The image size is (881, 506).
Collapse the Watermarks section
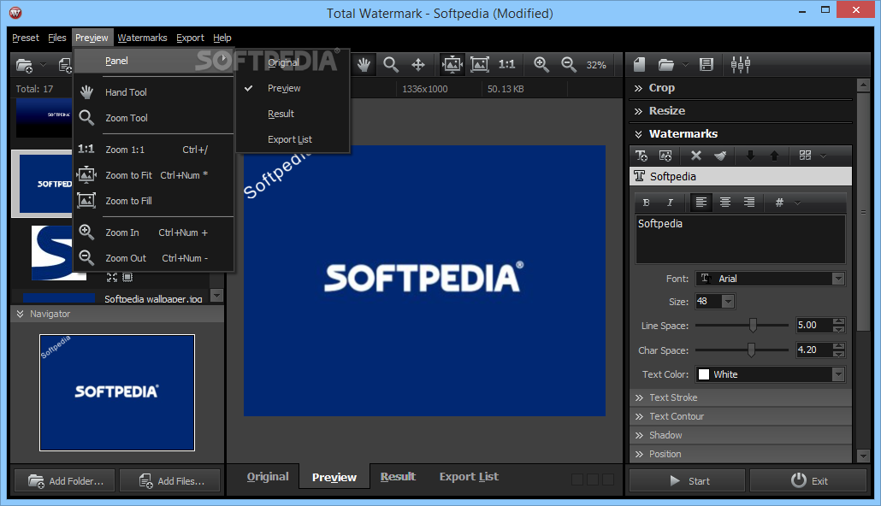pos(741,134)
